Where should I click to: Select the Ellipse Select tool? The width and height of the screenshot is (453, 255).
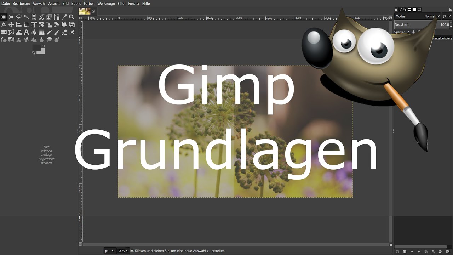click(11, 17)
